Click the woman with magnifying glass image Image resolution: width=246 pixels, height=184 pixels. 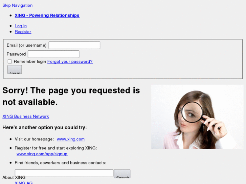click(x=197, y=117)
